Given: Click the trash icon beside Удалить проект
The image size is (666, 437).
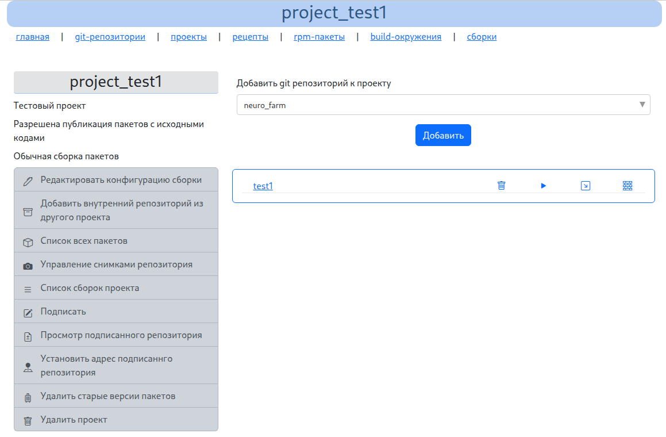Looking at the screenshot, I should [x=28, y=421].
